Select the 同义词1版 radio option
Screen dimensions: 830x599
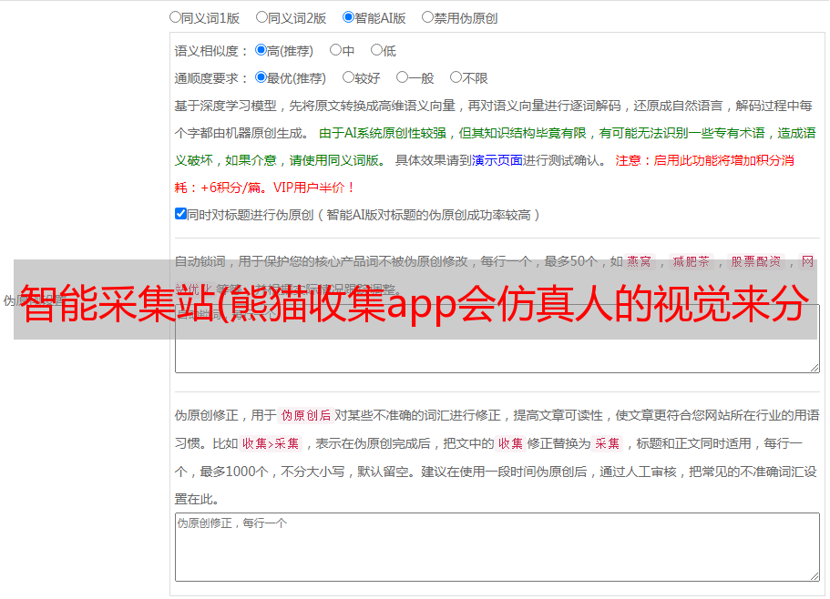pyautogui.click(x=175, y=17)
